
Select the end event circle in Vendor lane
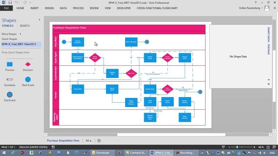tap(200, 92)
